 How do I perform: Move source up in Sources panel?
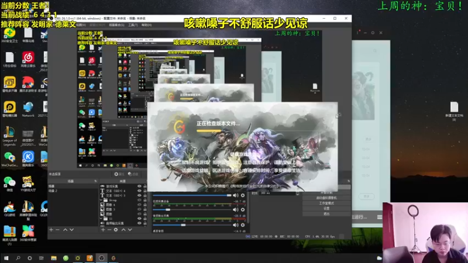[x=123, y=230]
